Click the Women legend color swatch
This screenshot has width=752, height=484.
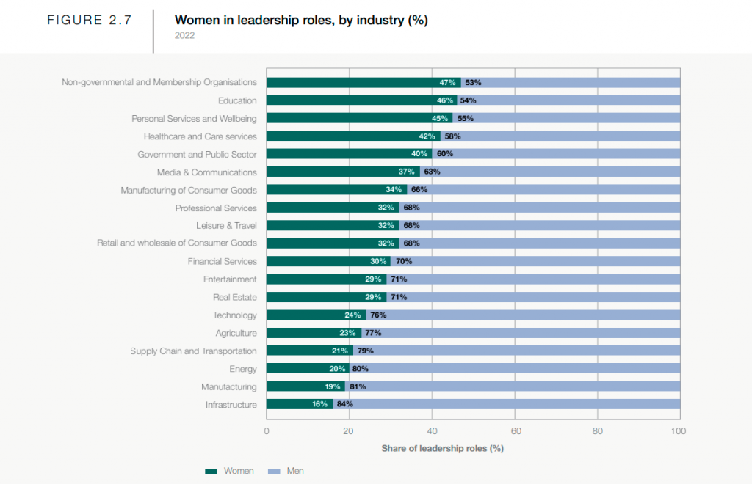(211, 472)
